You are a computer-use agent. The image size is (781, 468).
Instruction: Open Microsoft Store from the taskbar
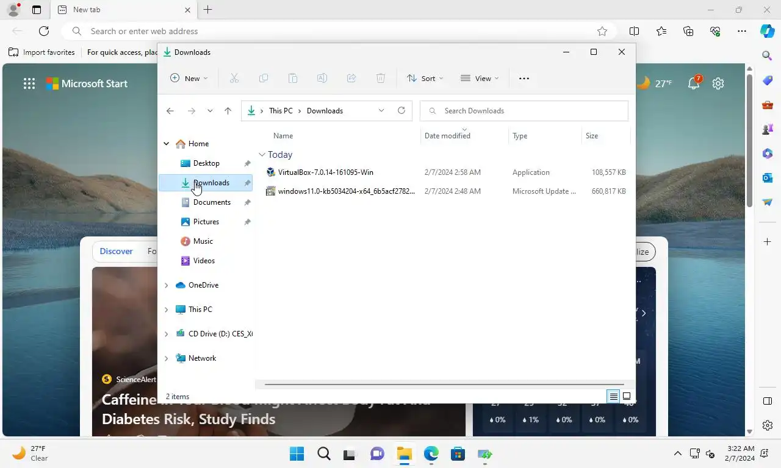coord(458,454)
